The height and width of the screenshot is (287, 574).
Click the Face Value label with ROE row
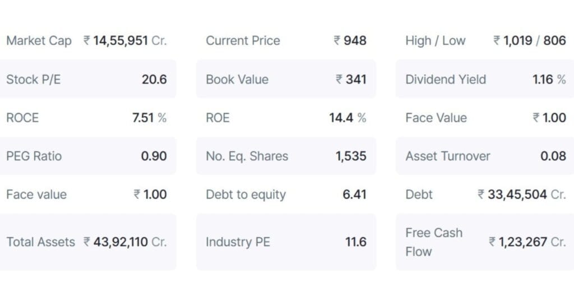(436, 118)
